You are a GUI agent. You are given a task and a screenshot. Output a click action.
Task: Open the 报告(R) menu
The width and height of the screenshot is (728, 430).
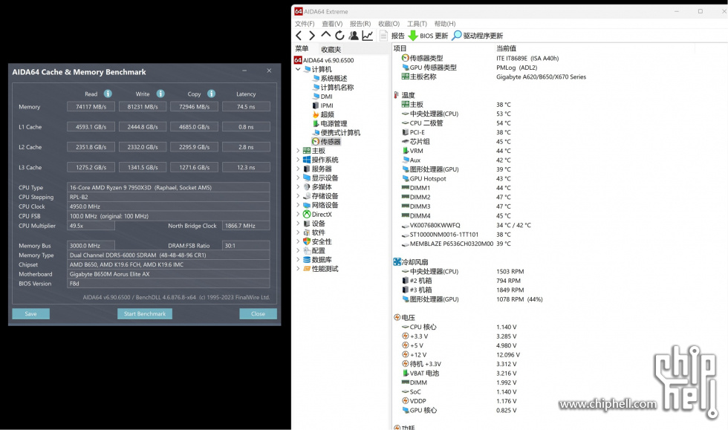click(x=360, y=24)
